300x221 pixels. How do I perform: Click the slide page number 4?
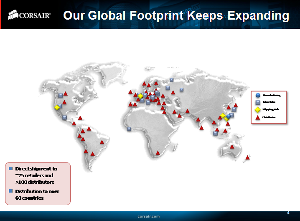point(288,213)
